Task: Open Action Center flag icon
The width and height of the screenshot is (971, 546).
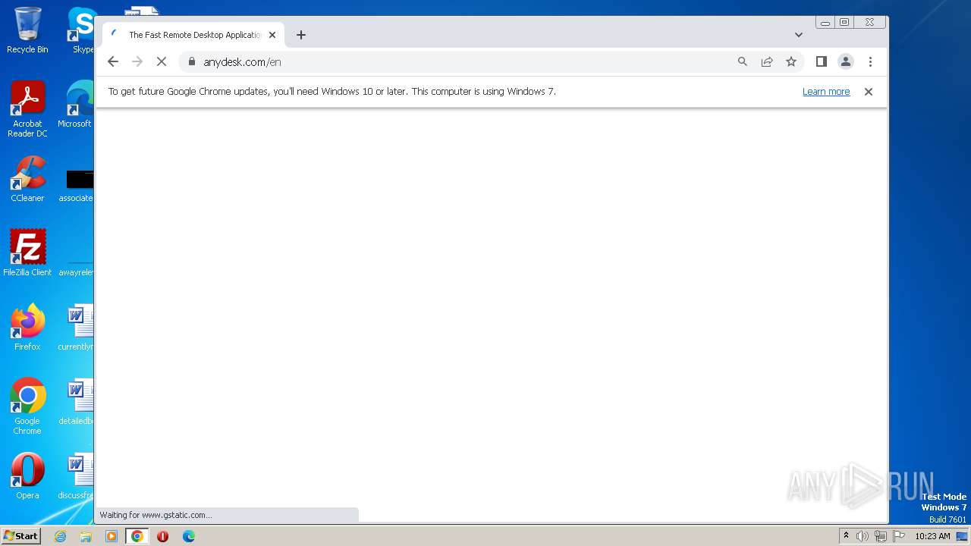Action: [x=899, y=536]
